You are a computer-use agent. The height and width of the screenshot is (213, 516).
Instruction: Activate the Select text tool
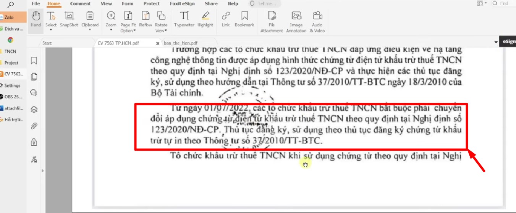51,18
